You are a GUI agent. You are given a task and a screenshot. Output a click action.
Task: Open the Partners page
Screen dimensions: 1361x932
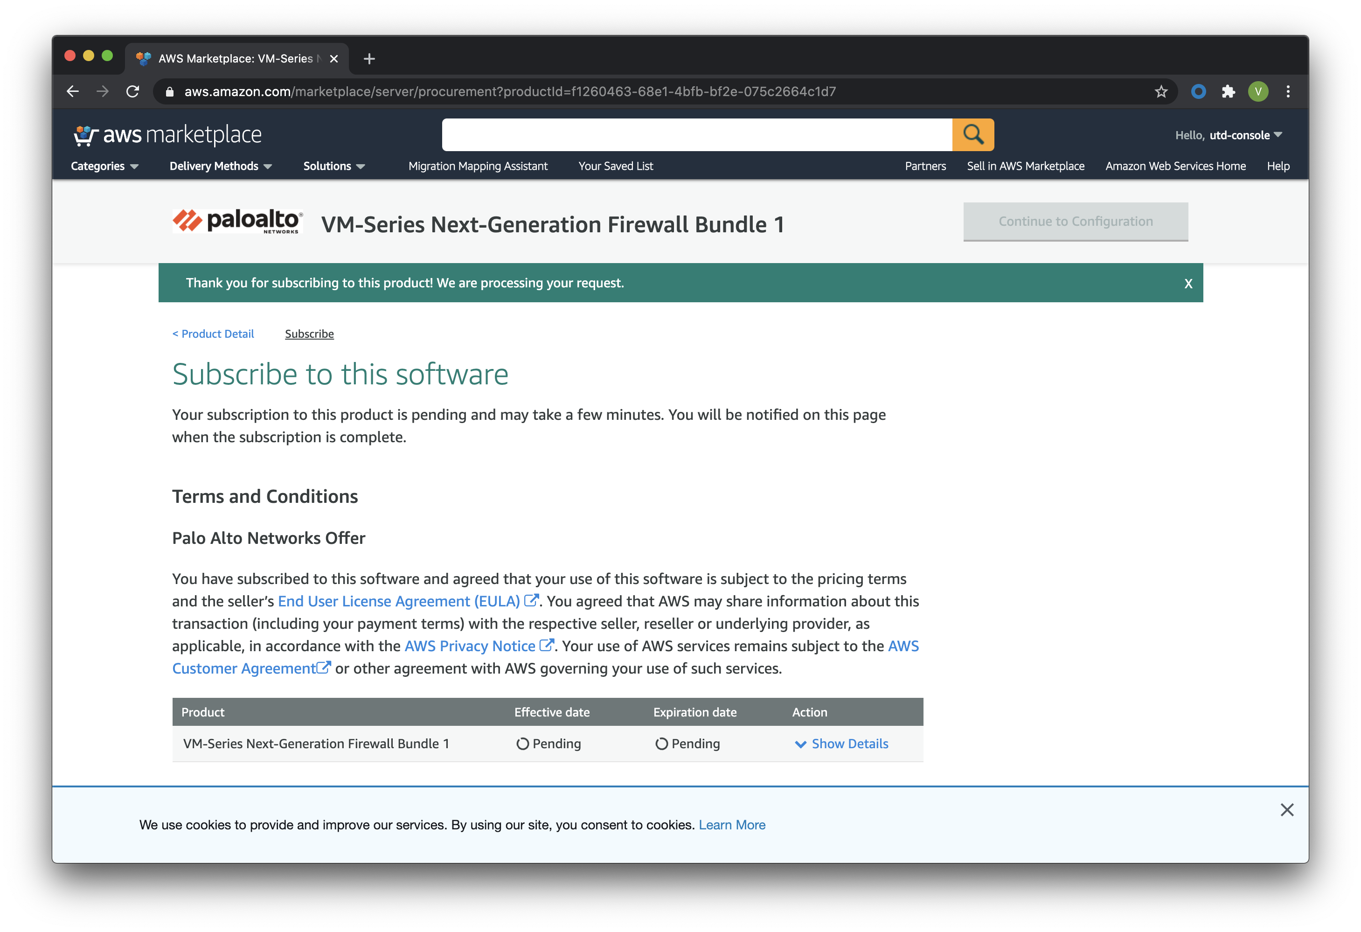925,167
